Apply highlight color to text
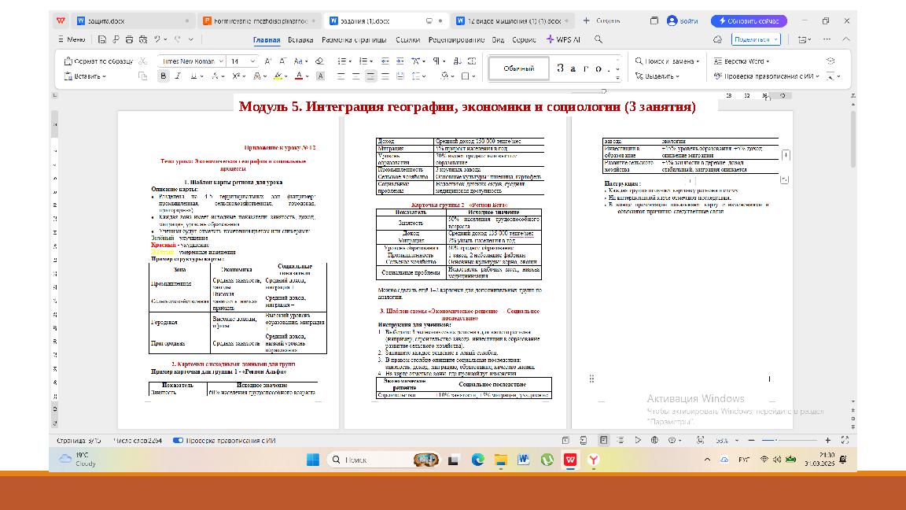This screenshot has height=510, width=906. click(279, 74)
